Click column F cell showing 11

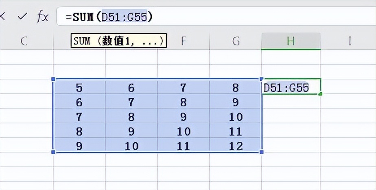tap(184, 145)
